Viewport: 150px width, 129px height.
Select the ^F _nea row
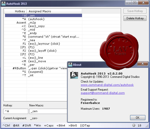[x=43, y=40]
